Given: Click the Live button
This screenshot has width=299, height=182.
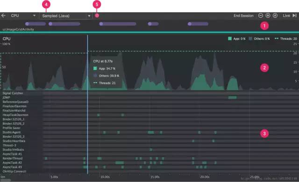Looking at the screenshot, I should (286, 15).
